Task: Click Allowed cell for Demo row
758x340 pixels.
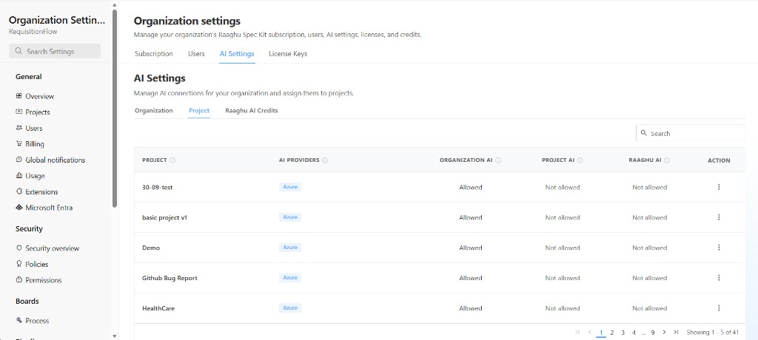Action: 470,248
